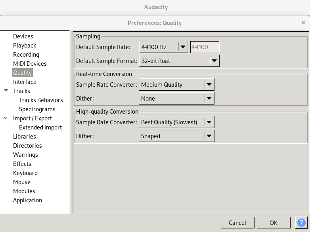The width and height of the screenshot is (310, 232).
Task: Select Playback preferences category
Action: point(25,46)
